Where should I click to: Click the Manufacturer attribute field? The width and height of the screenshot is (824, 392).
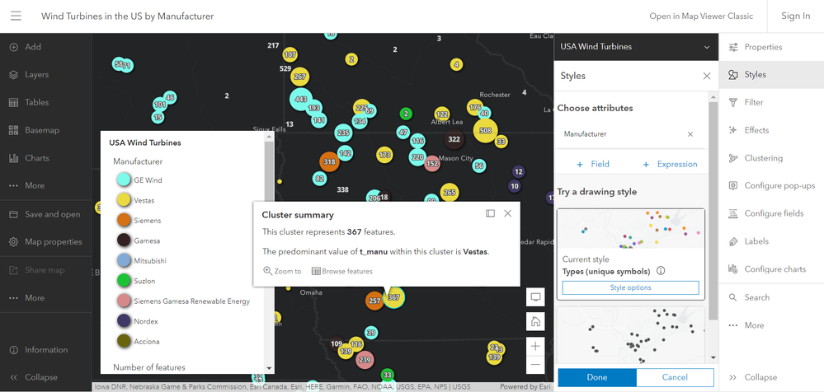[x=629, y=134]
